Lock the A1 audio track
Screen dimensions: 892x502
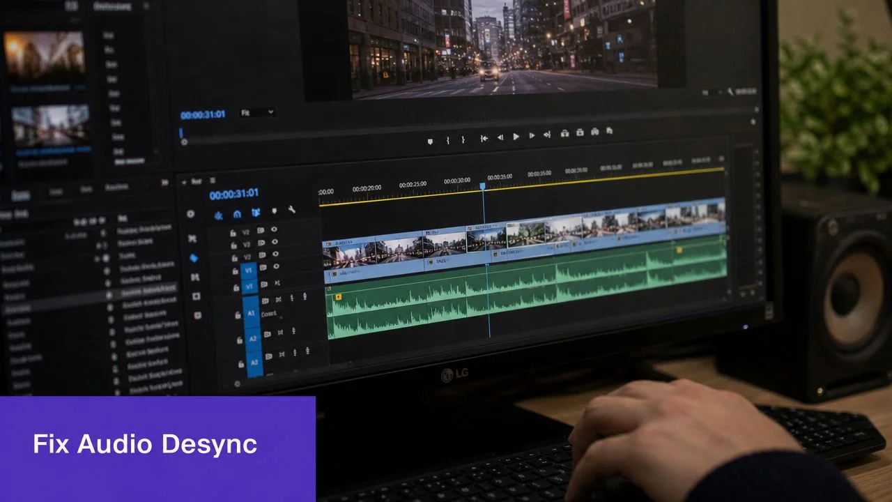click(237, 317)
